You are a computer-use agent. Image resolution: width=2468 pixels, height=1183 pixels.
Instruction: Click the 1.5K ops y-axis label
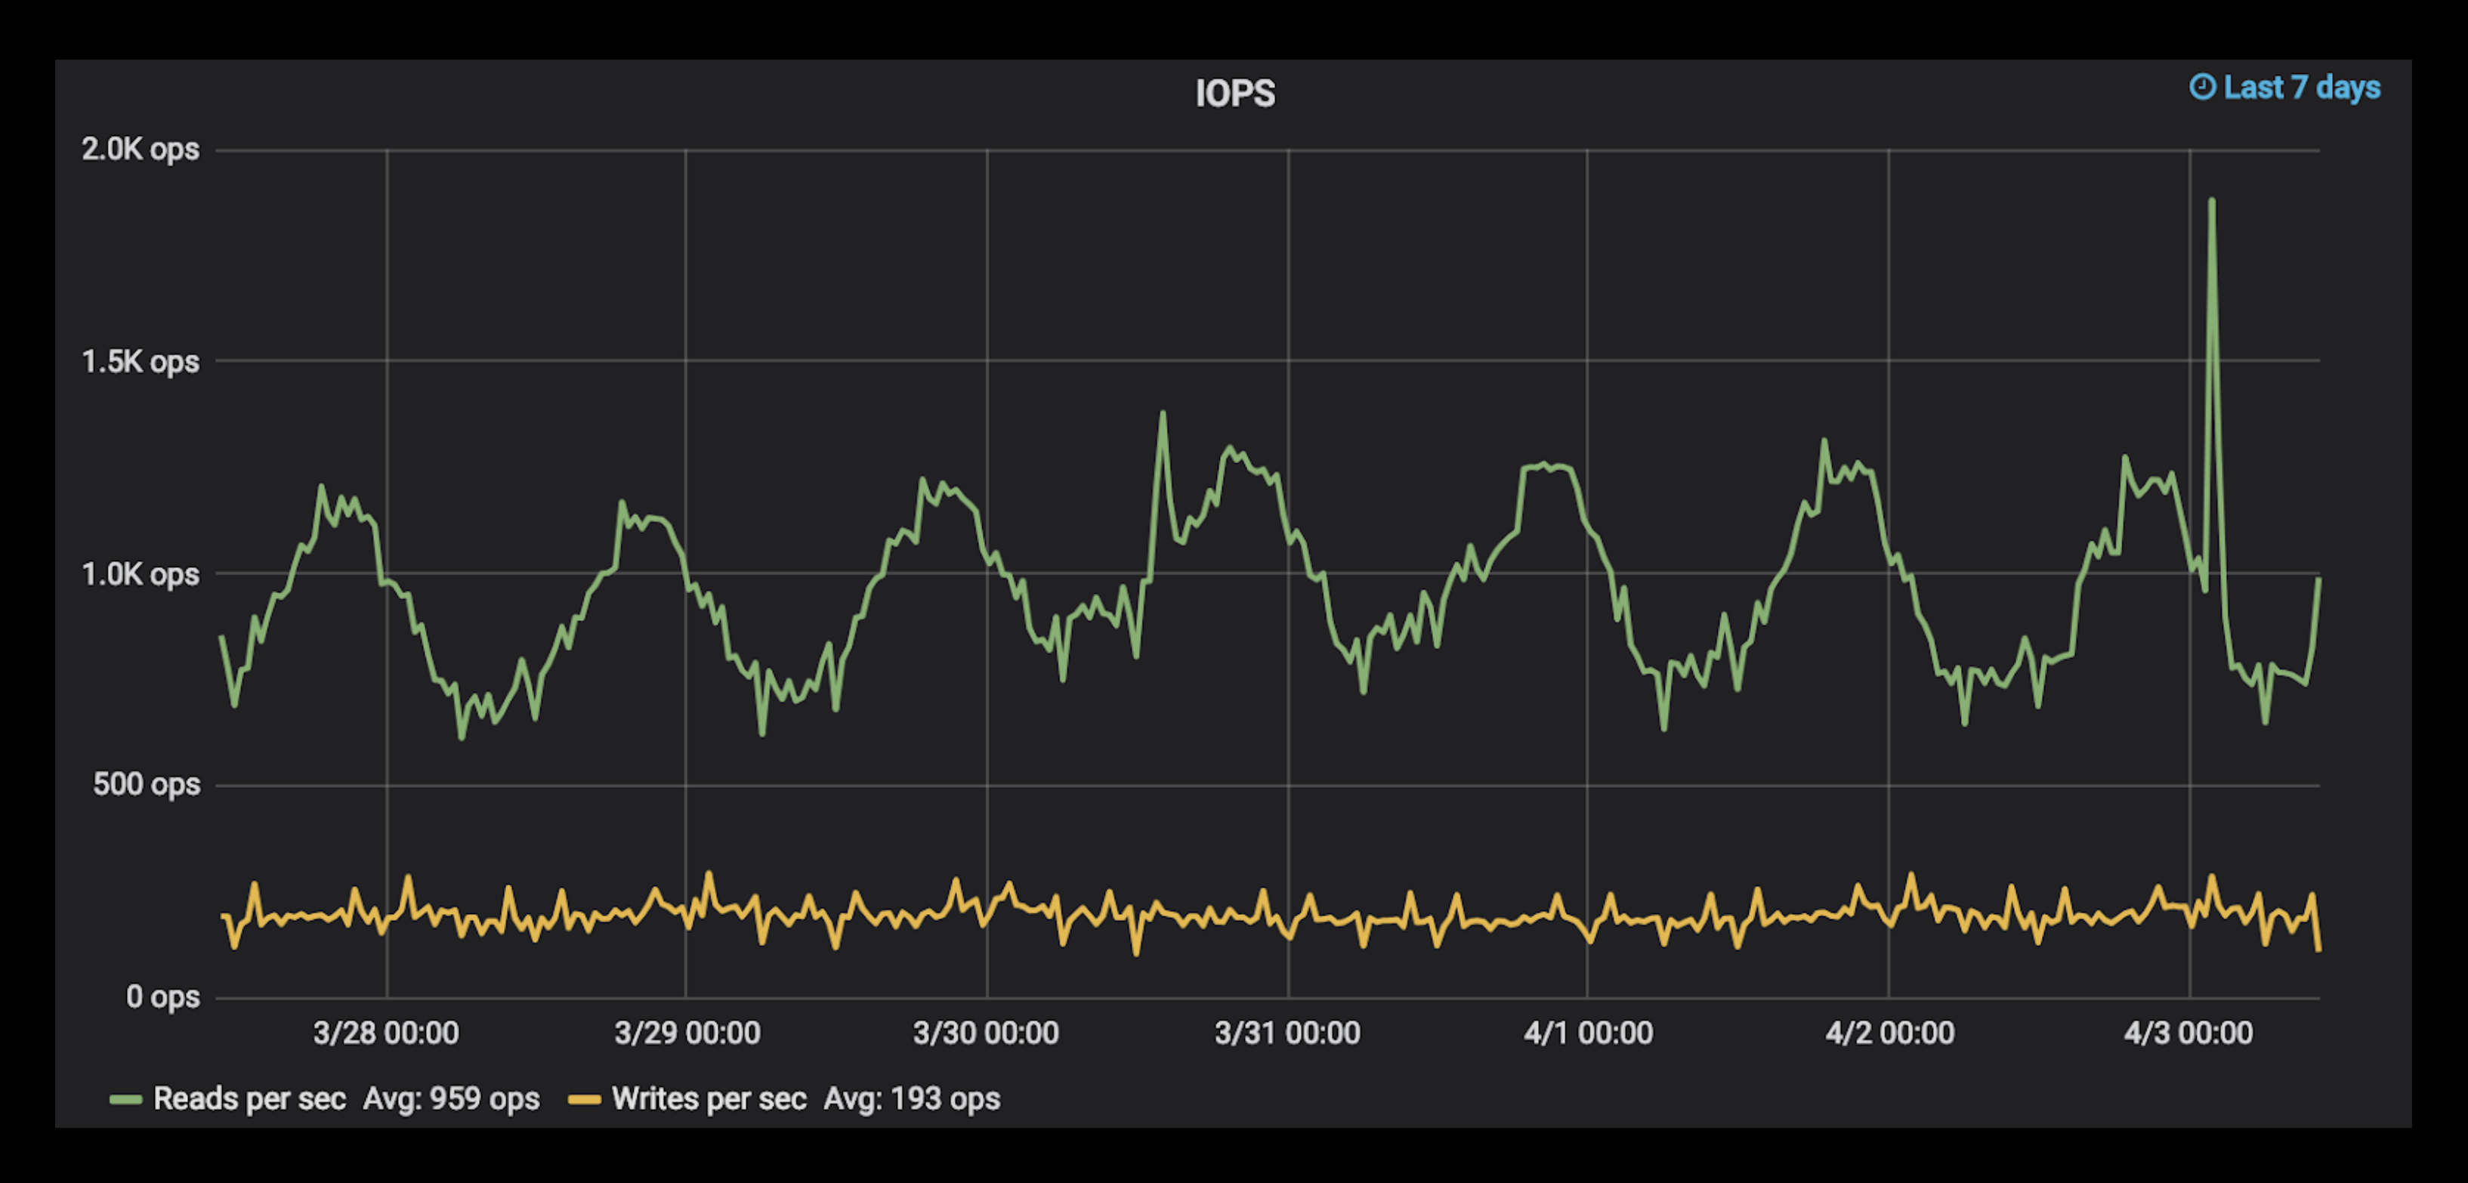tap(141, 362)
